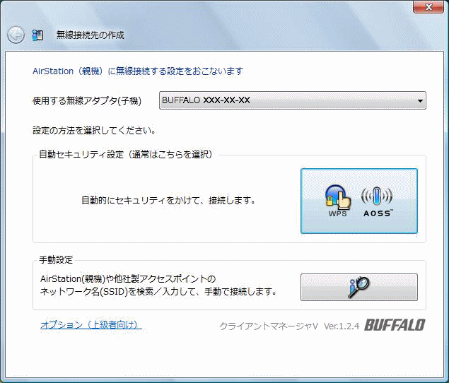Click the ネットワーク名(SSID)を検索 description line
This screenshot has height=383, width=449.
pyautogui.click(x=158, y=292)
